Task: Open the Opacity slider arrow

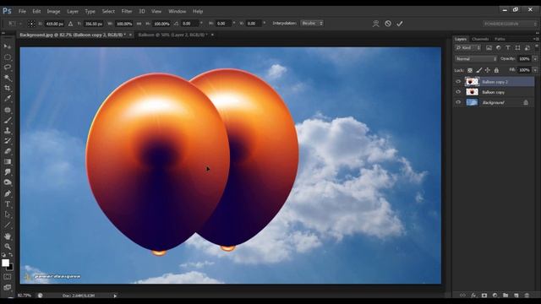Action: [x=535, y=59]
